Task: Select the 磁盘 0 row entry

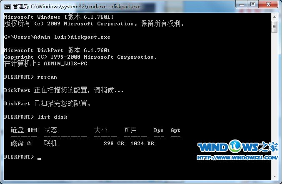Action: pyautogui.click(x=82, y=143)
